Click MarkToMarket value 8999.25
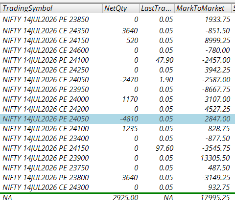Viewport: 235px width, 212px height. point(217,41)
